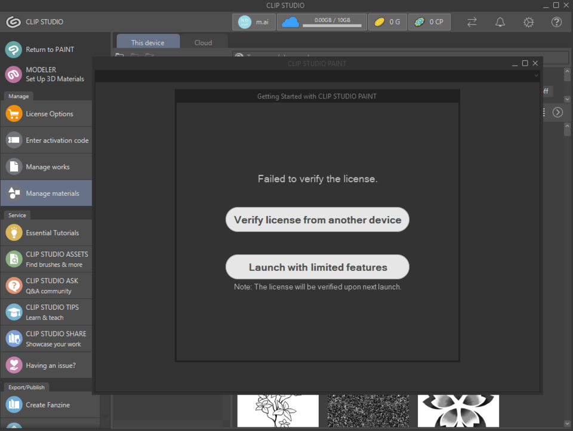The image size is (573, 431).
Task: Click Verify license from another device
Action: [x=317, y=220]
